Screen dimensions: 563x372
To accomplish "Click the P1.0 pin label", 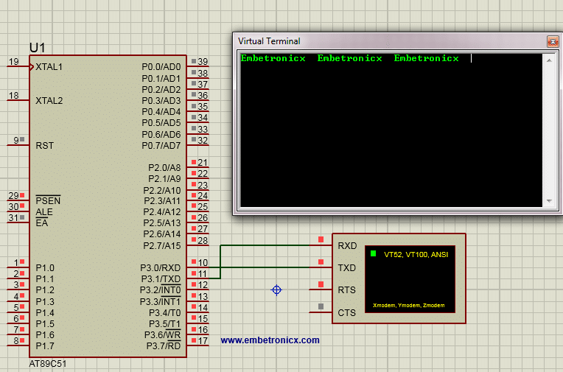I will pyautogui.click(x=45, y=268).
